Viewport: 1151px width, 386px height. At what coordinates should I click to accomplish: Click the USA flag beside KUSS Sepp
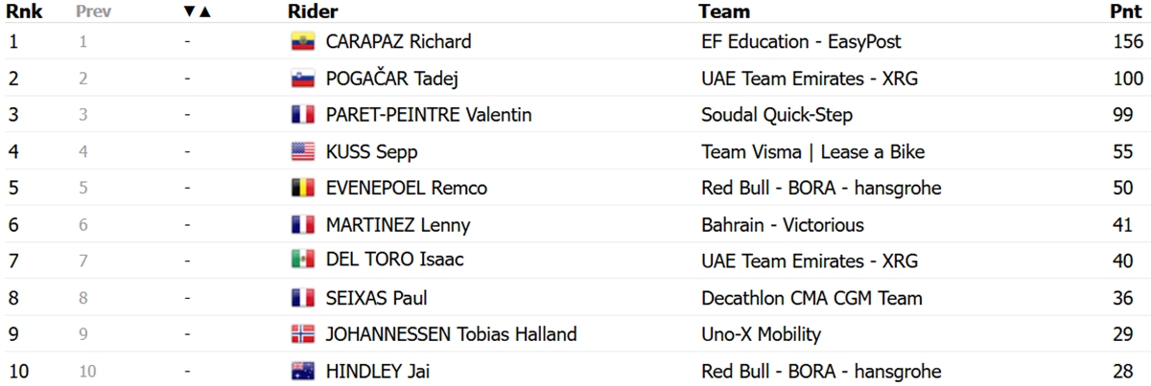(x=303, y=151)
